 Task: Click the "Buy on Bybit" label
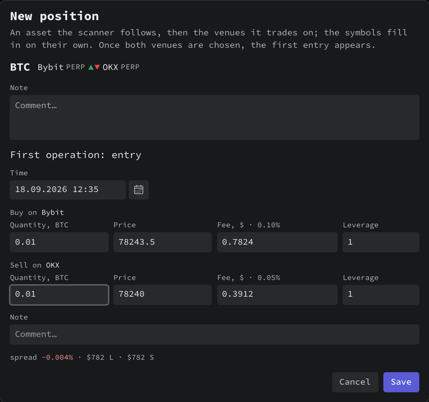point(37,212)
